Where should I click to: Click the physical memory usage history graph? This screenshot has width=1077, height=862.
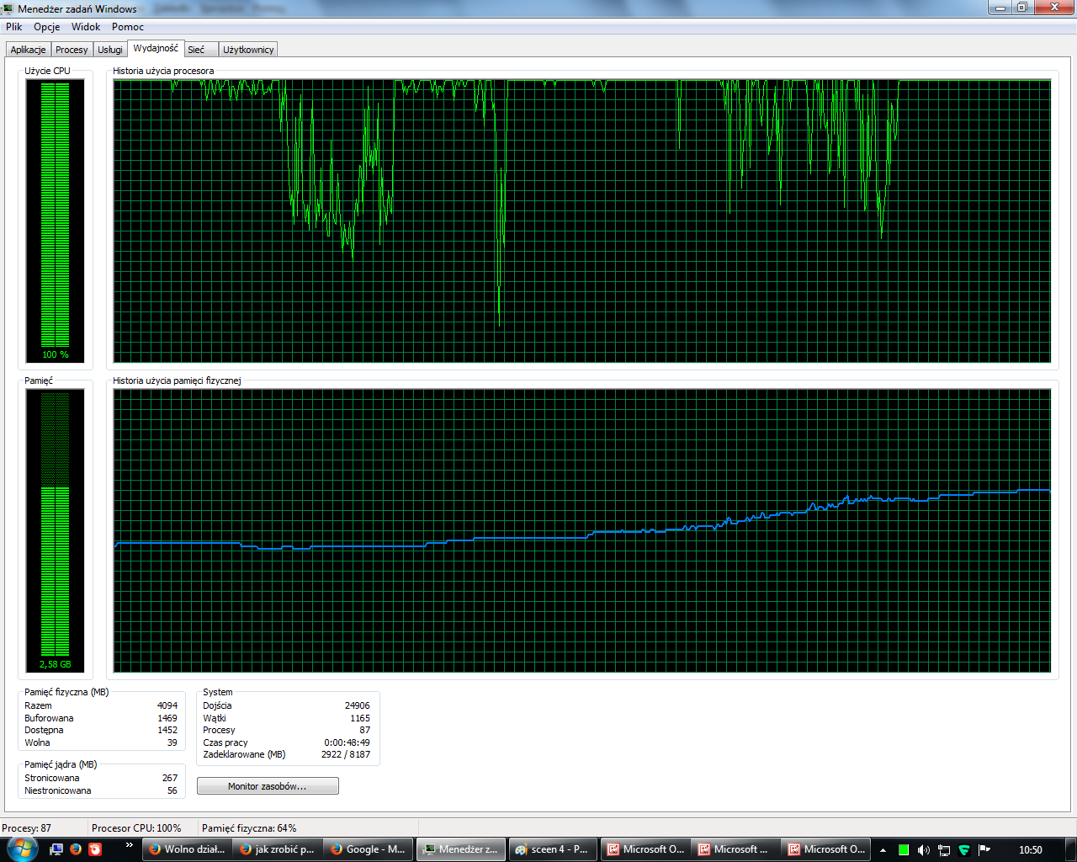coord(582,530)
